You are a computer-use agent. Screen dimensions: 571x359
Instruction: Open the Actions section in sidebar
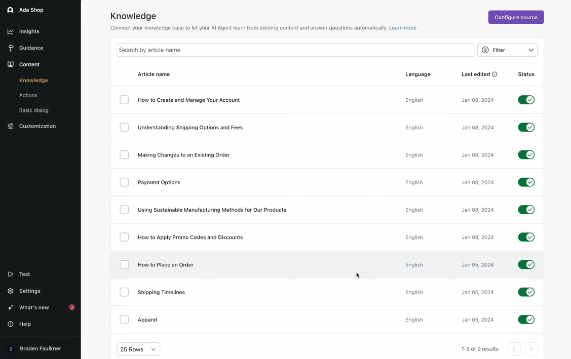(x=28, y=95)
